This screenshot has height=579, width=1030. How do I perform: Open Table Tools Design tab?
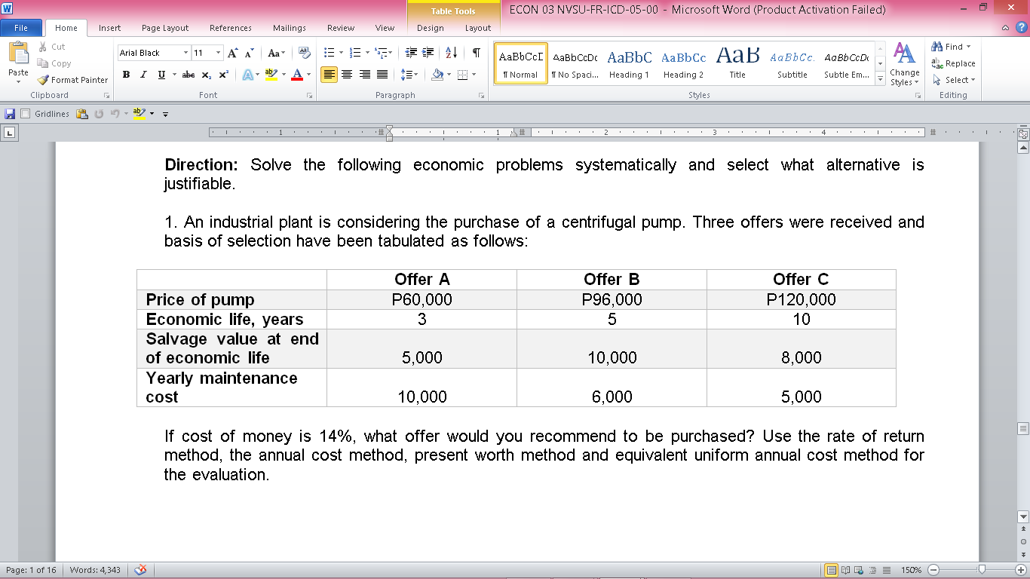point(430,28)
